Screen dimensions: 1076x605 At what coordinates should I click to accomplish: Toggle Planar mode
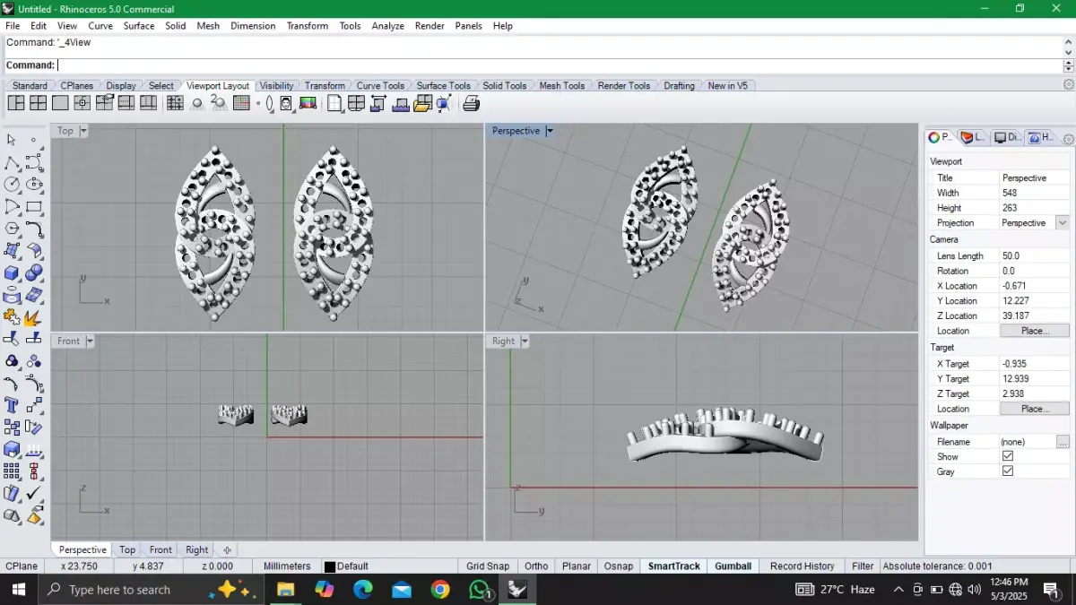point(577,566)
